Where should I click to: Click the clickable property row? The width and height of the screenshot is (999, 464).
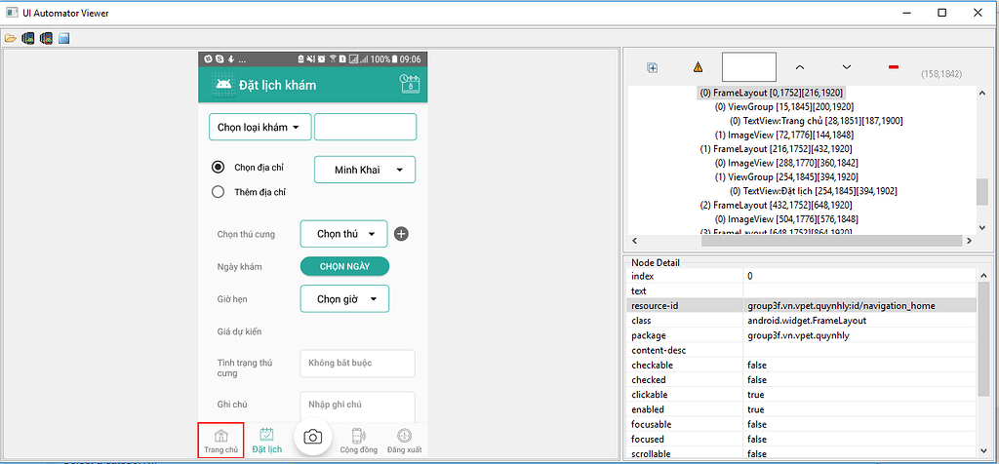[801, 395]
